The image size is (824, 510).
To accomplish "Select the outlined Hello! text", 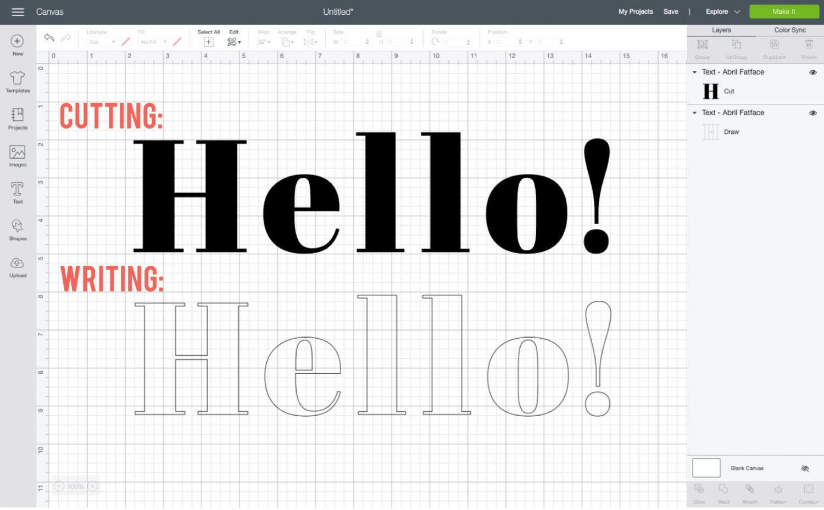I will [x=372, y=356].
